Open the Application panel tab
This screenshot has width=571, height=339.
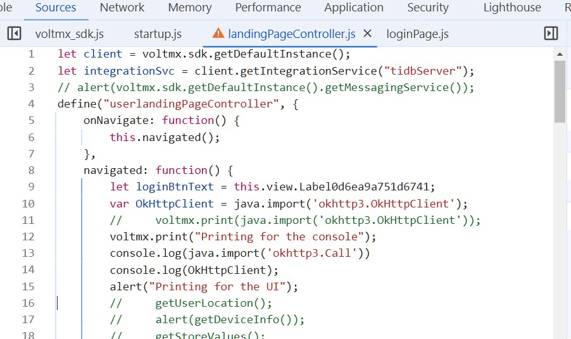pos(354,8)
